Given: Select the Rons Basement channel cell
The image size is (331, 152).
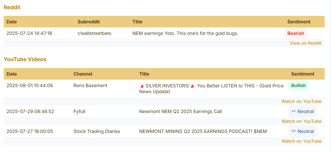Looking at the screenshot, I should click(x=90, y=85).
